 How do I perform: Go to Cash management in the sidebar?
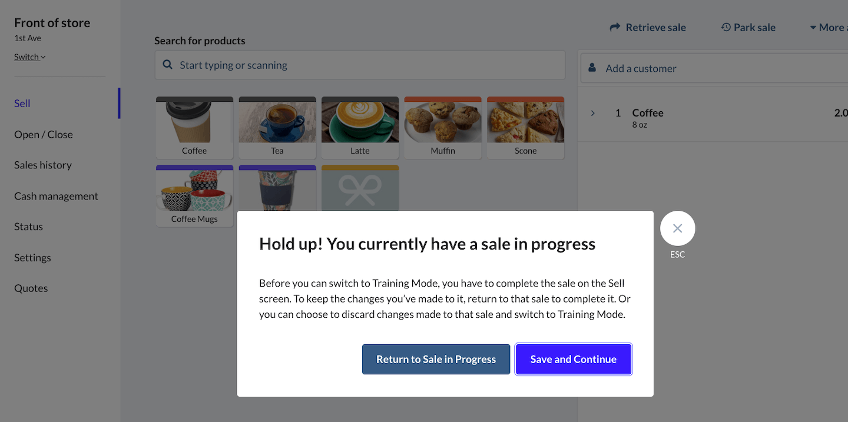(56, 196)
